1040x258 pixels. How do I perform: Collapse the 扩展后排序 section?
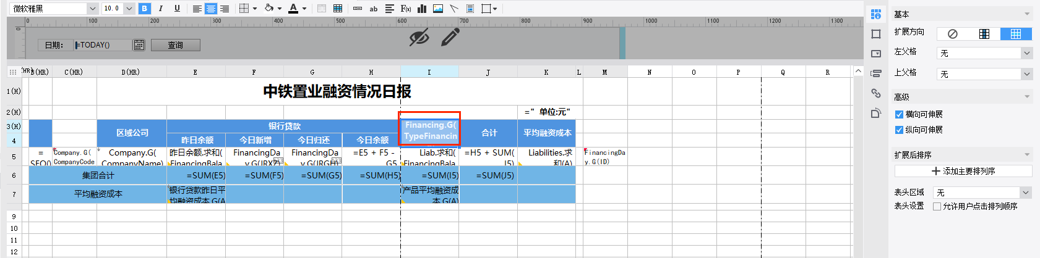(1027, 155)
